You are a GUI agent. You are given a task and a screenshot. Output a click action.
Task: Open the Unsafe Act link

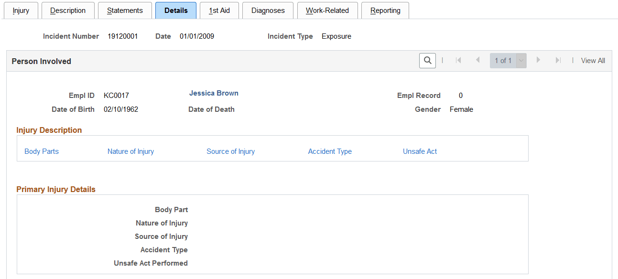tap(420, 151)
